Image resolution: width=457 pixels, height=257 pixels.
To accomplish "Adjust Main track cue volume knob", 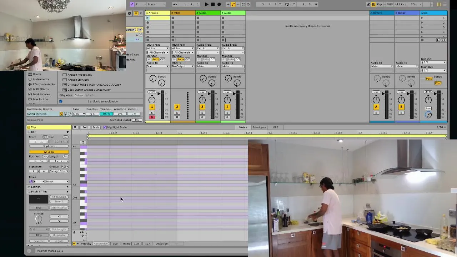I will point(428,115).
